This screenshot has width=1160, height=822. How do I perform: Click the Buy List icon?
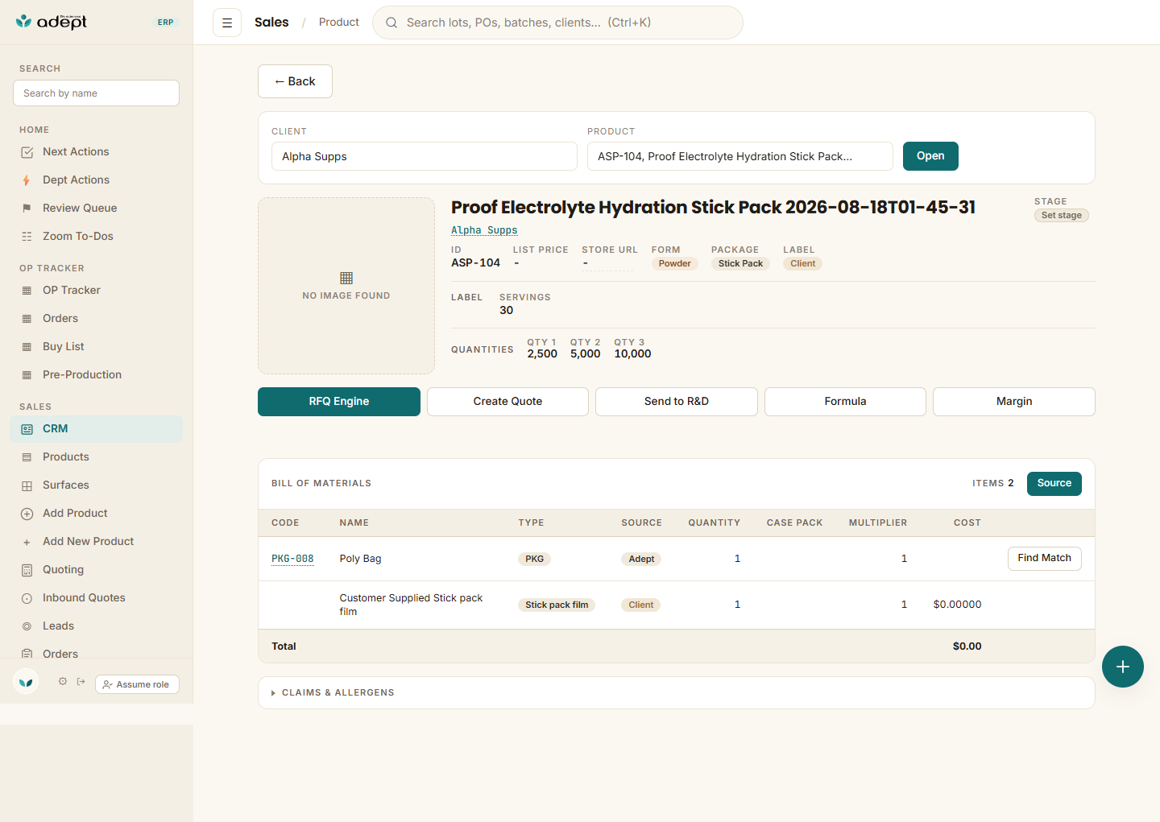pyautogui.click(x=27, y=347)
